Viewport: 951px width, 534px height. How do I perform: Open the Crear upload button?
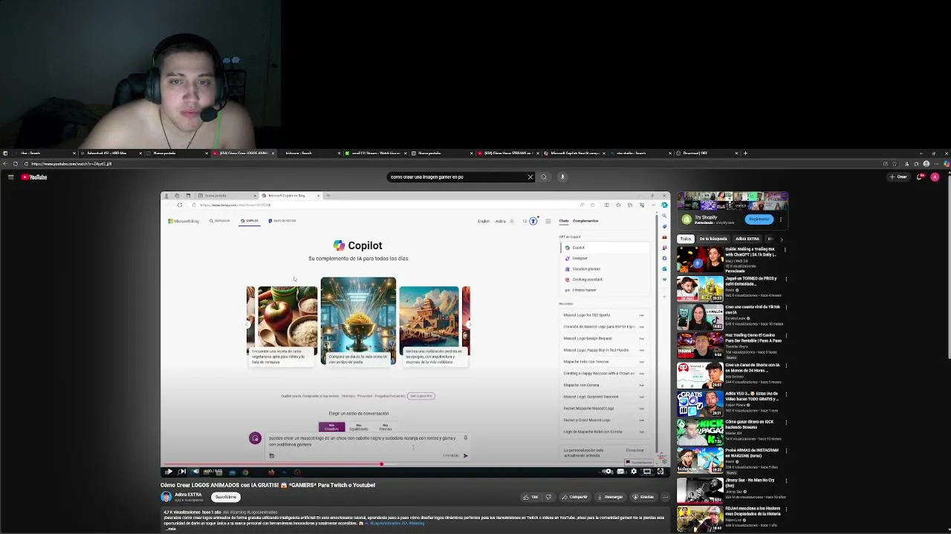coord(899,177)
